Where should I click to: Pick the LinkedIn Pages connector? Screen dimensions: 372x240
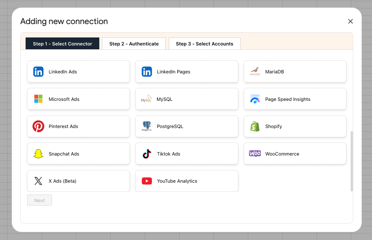point(186,71)
